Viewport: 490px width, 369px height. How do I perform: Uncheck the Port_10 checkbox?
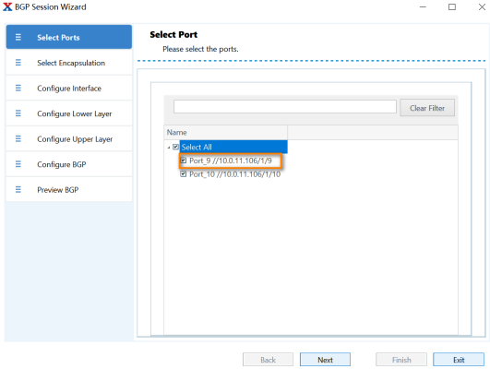(183, 174)
